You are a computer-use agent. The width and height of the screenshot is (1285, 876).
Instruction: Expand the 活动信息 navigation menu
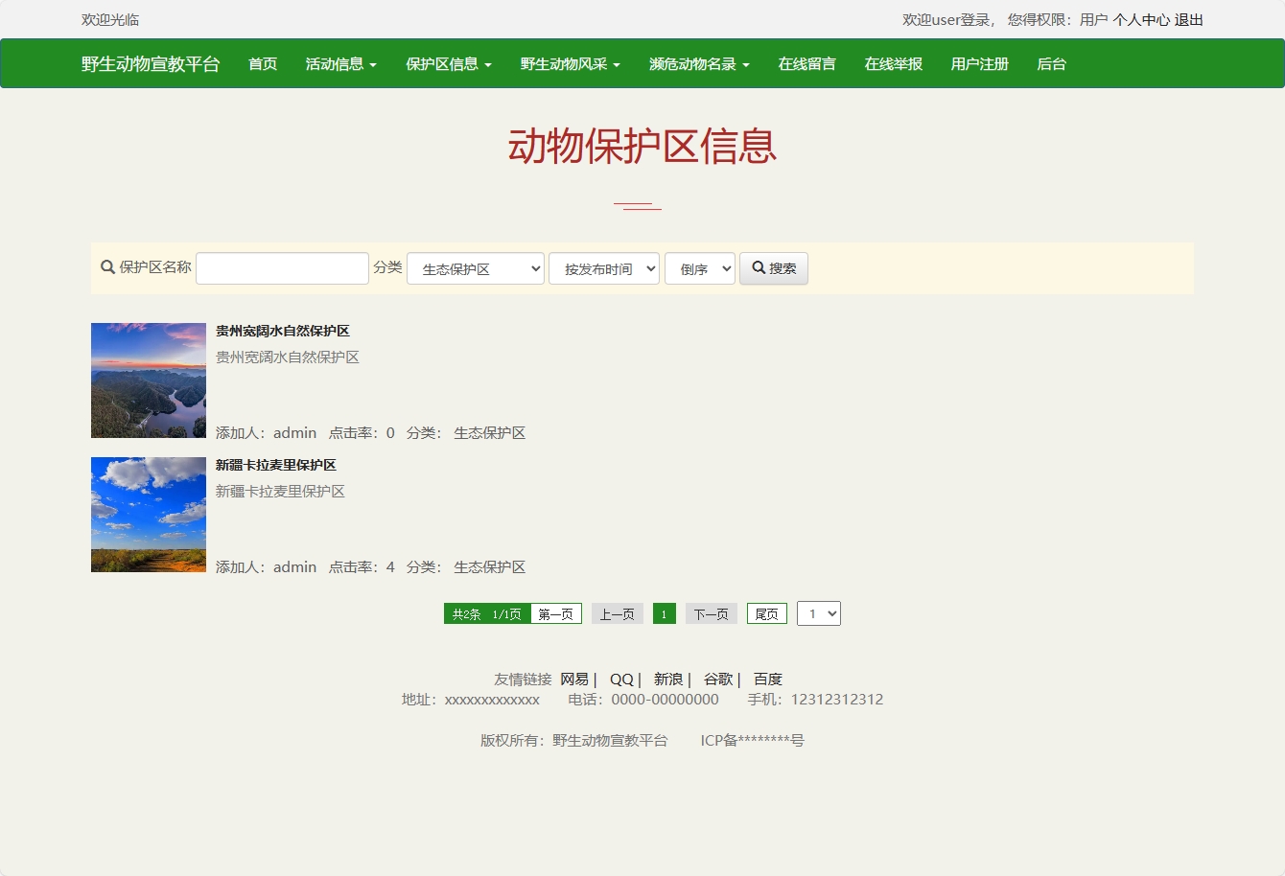pos(340,63)
